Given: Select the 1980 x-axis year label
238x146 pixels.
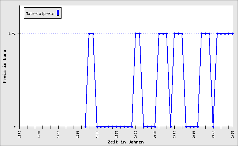Looking at the screenshot, I should click(x=59, y=133).
